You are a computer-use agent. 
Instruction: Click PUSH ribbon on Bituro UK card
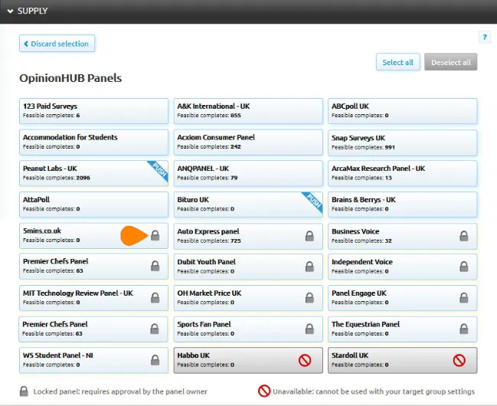[x=313, y=201]
